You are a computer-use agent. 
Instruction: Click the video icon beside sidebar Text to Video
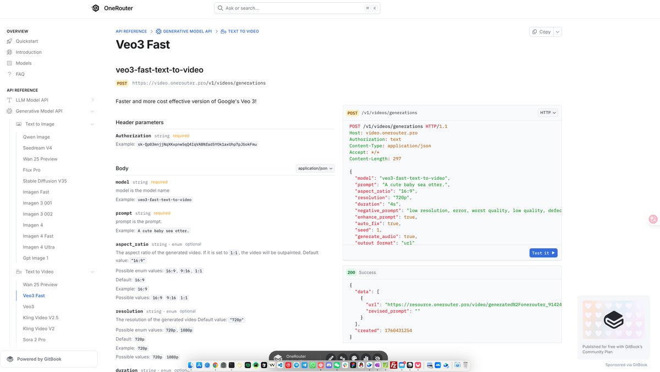point(19,271)
